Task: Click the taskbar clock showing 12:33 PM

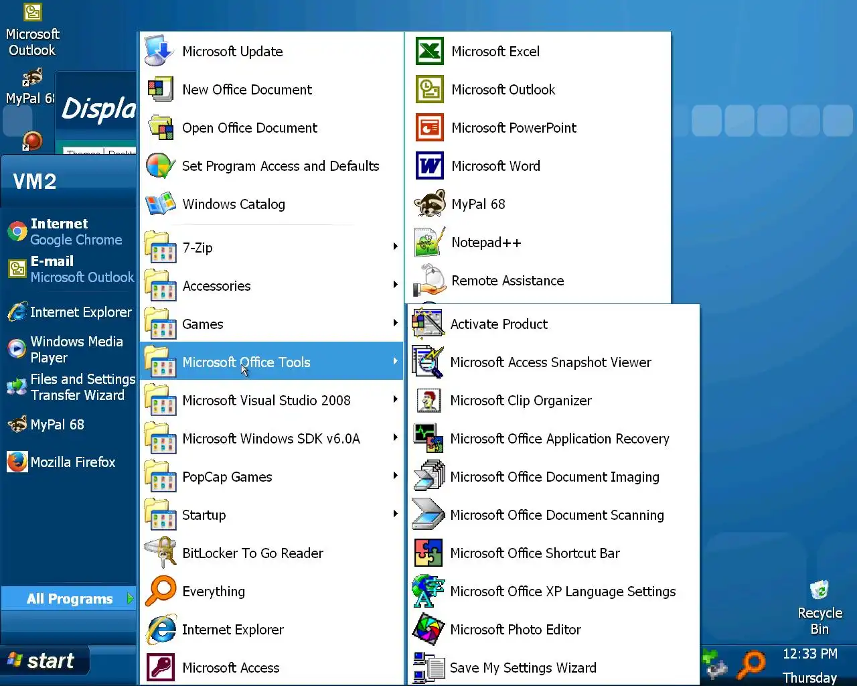Action: 810,654
